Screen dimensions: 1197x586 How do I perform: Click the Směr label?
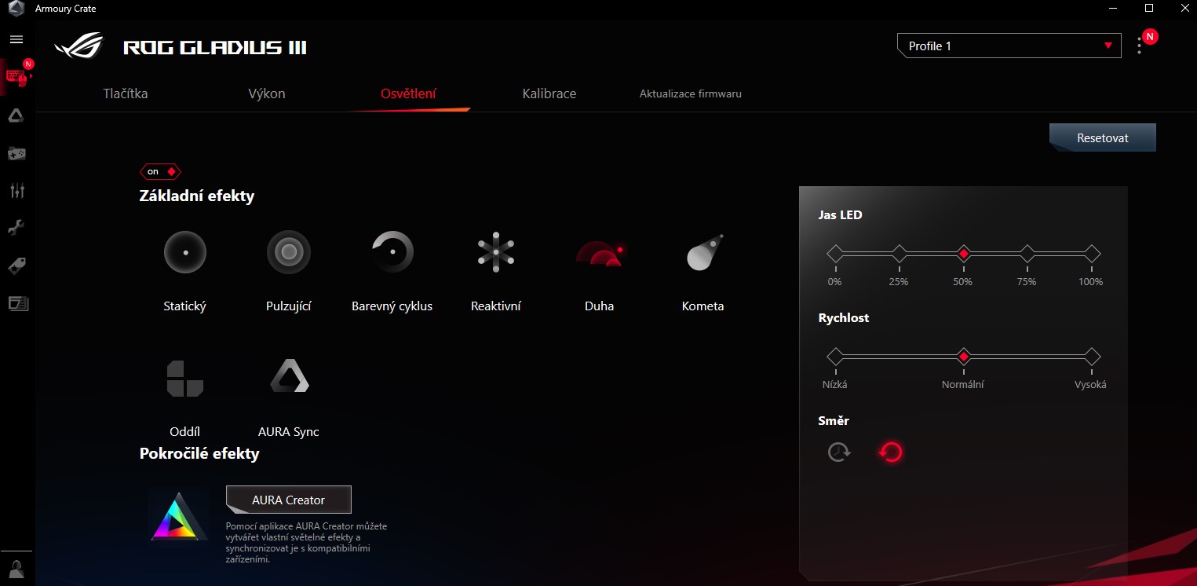834,420
